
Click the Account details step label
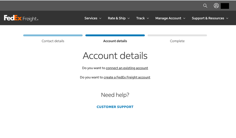coord(115,41)
